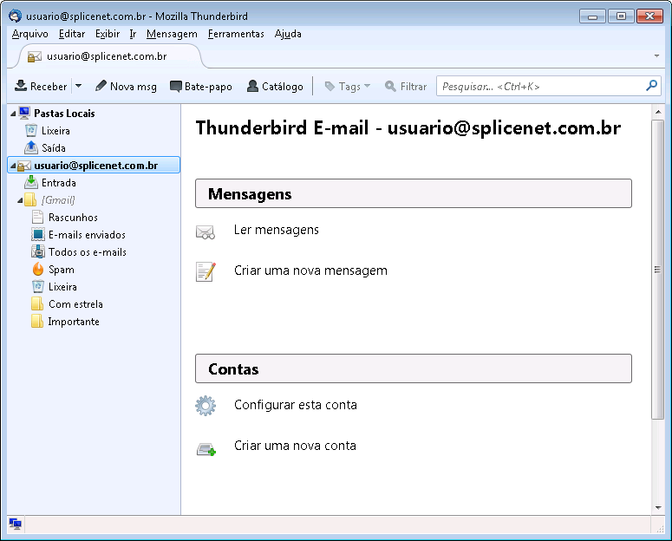Select Todos os e-mails folder label
Image resolution: width=672 pixels, height=541 pixels.
coord(88,252)
